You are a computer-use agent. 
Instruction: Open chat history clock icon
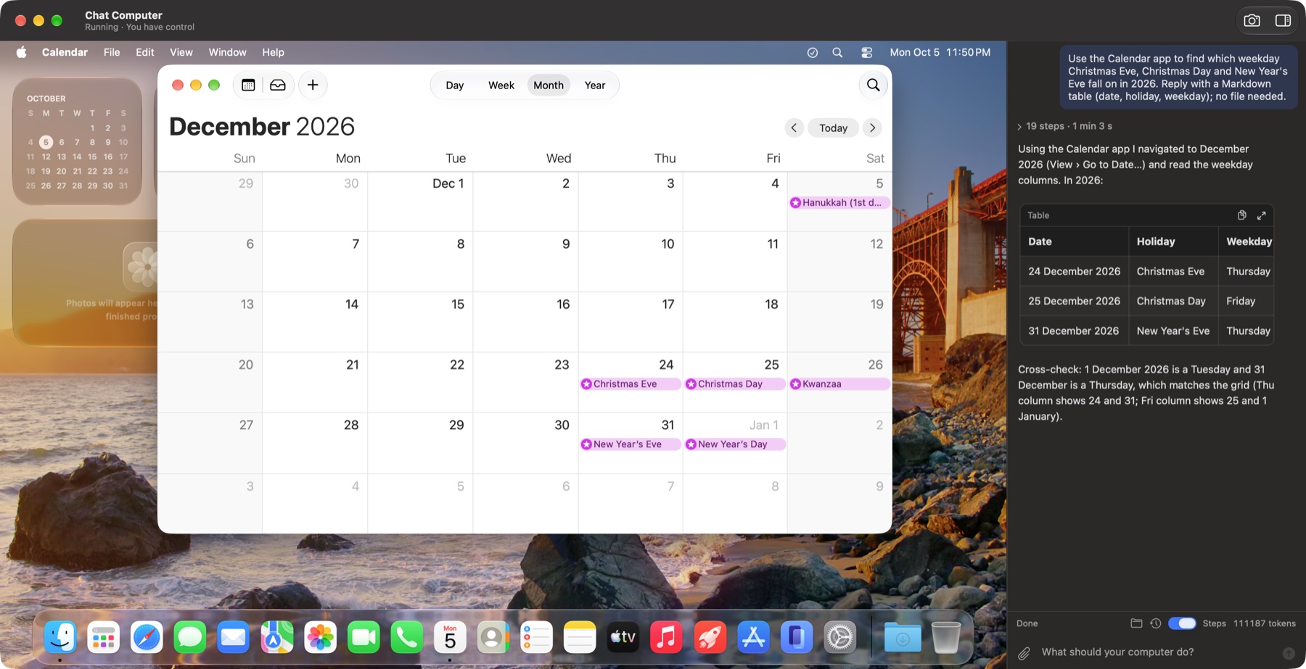1156,623
